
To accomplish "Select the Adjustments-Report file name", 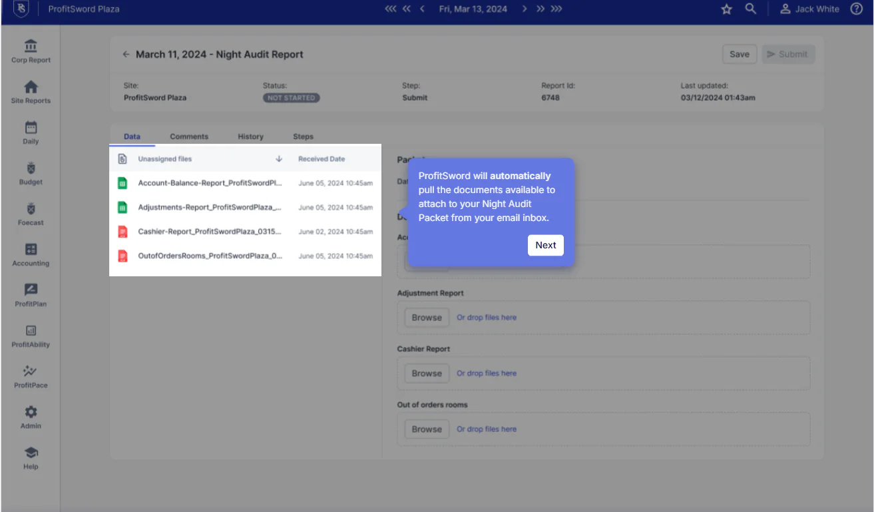I will click(210, 207).
